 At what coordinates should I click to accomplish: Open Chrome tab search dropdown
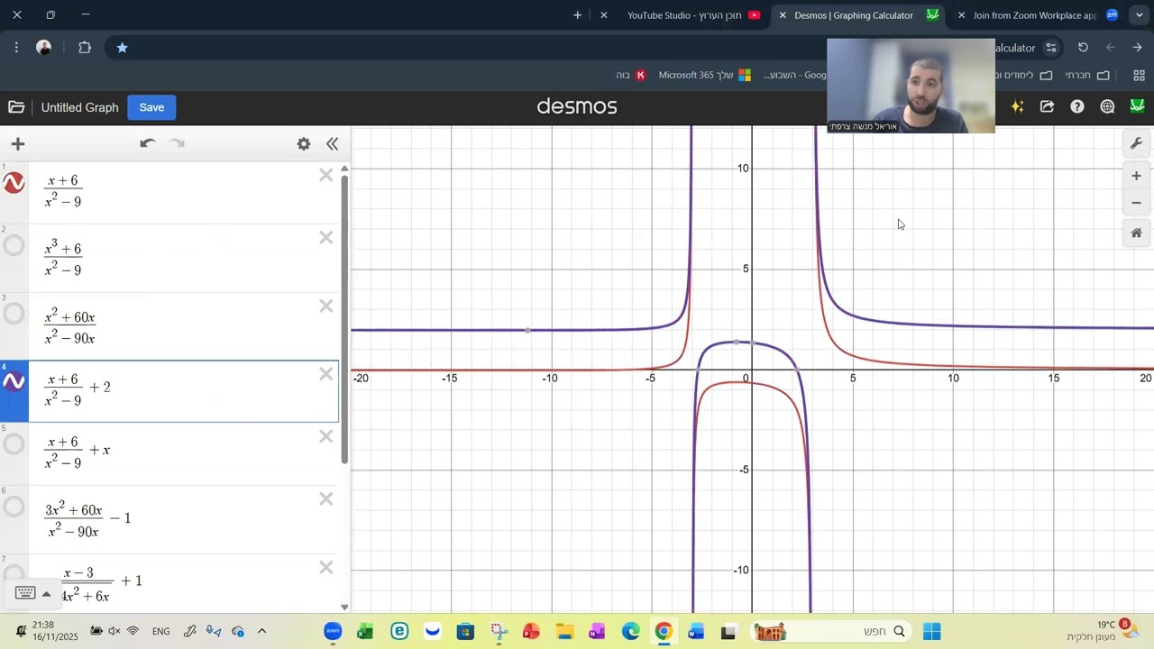1140,15
